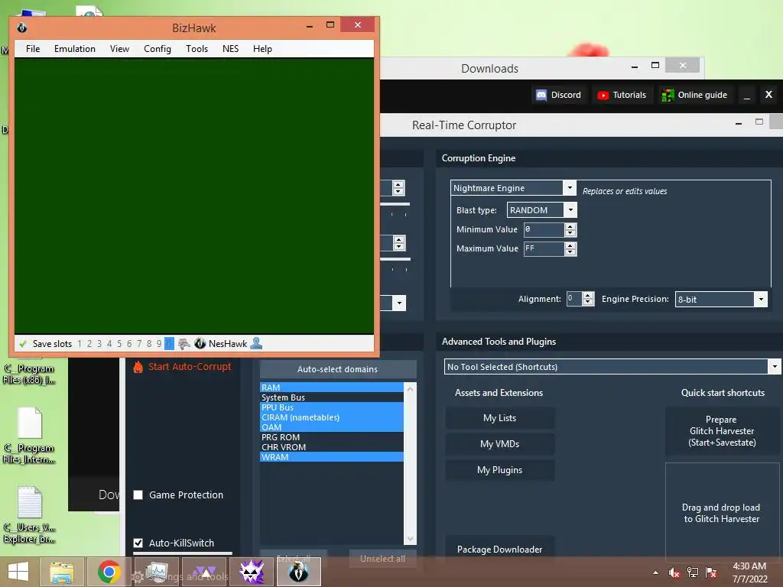Disable the Auto-KillSwitch checkbox

(x=138, y=543)
